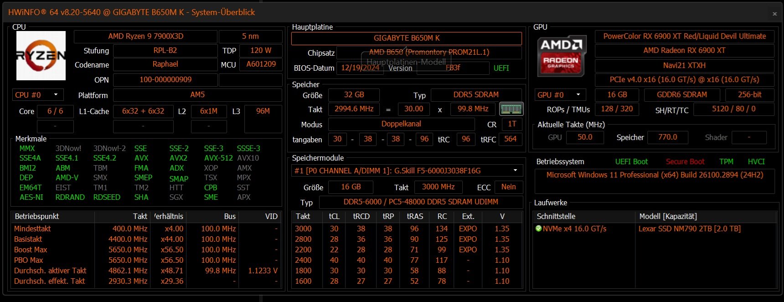The width and height of the screenshot is (784, 302).
Task: Click the Doppelkanal mode field
Action: [401, 124]
